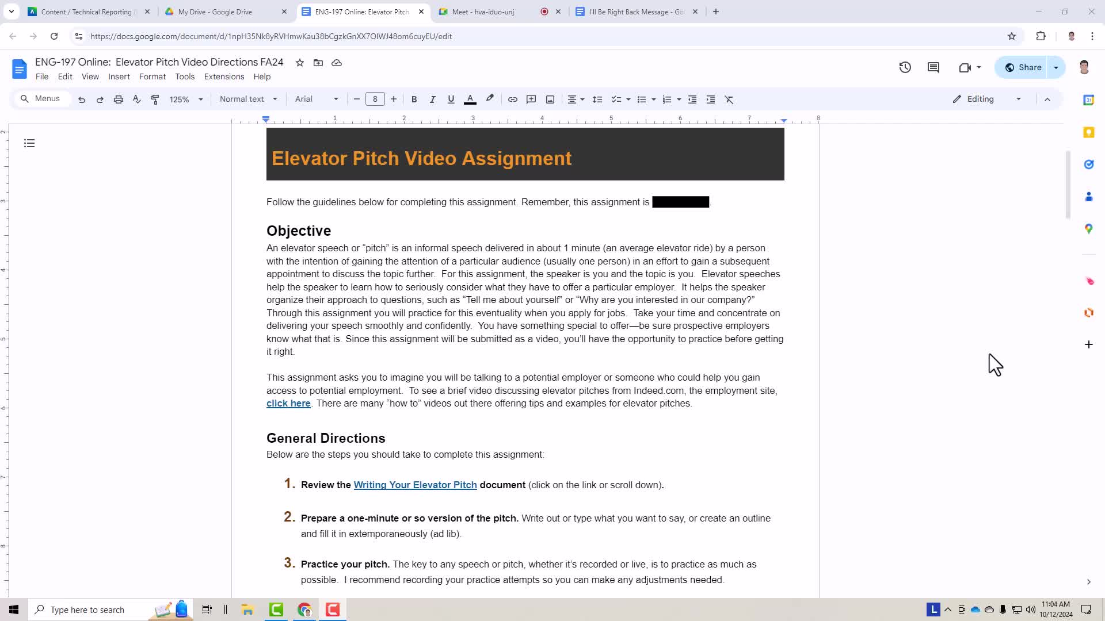Follow the Writing Your Elevator Pitch link
The width and height of the screenshot is (1105, 621).
click(x=415, y=485)
